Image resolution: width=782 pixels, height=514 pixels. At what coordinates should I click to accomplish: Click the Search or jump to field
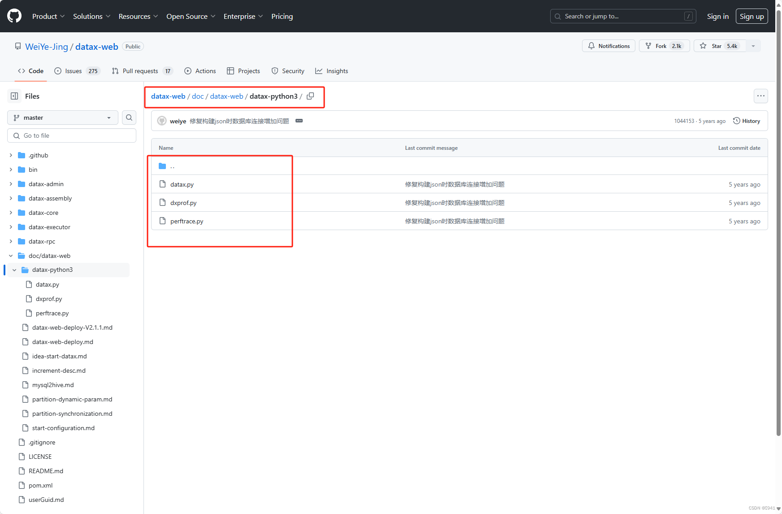[x=623, y=16]
